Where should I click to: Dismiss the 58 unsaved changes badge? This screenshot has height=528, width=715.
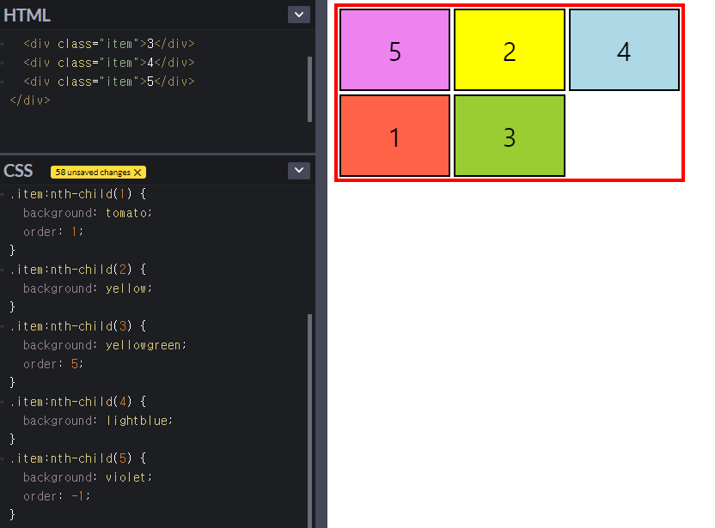coord(137,173)
